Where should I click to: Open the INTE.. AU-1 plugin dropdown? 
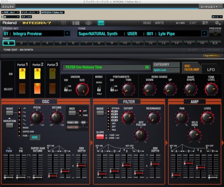click(x=10, y=12)
